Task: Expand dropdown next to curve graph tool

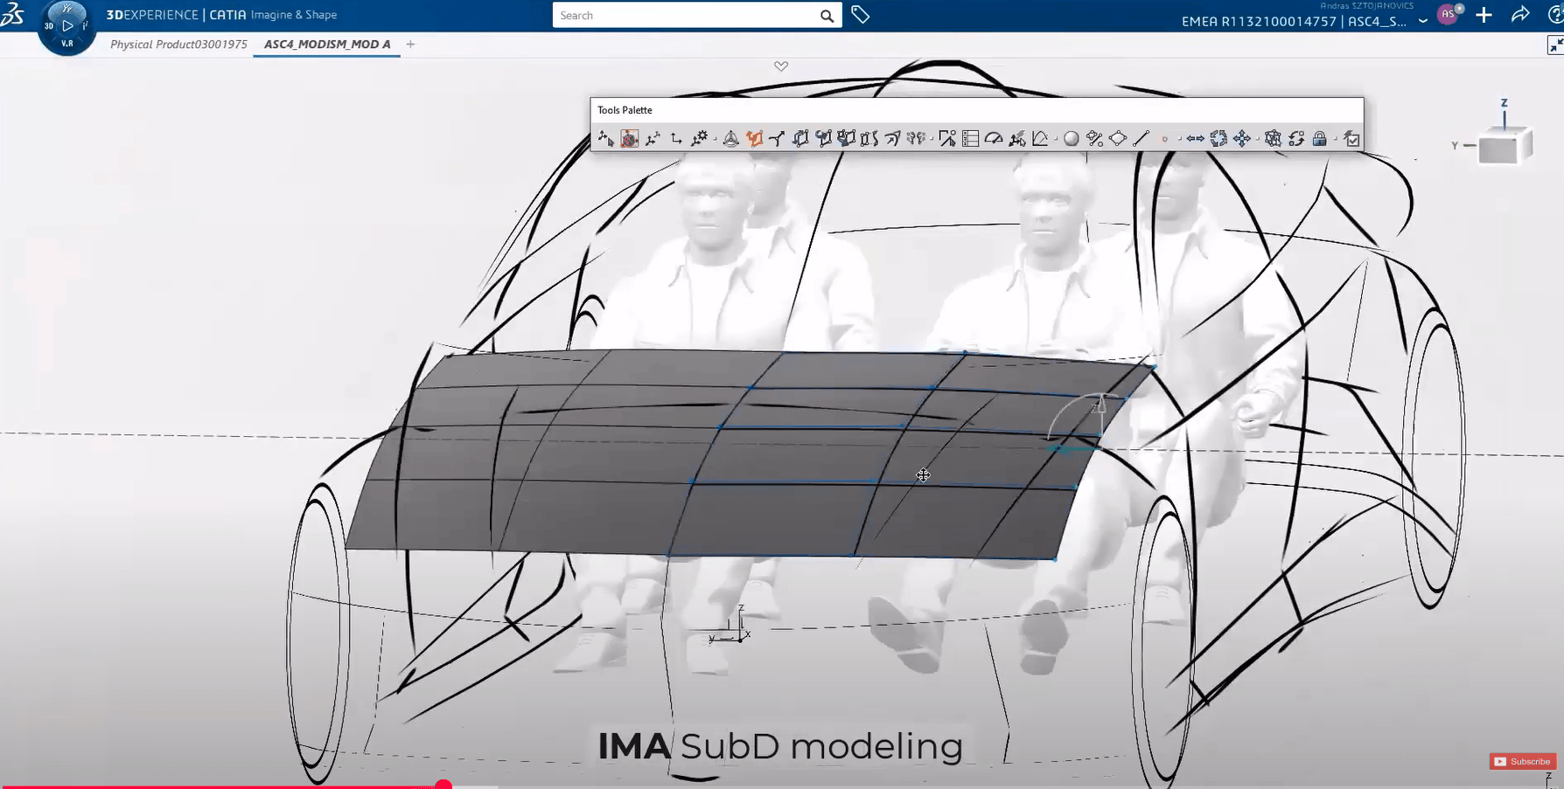Action: pos(1056,139)
